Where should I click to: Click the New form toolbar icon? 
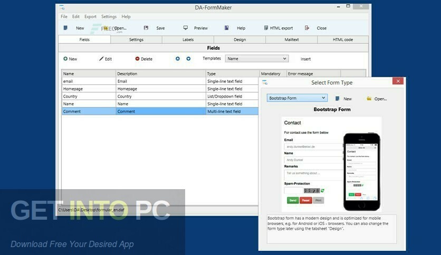[x=65, y=28]
